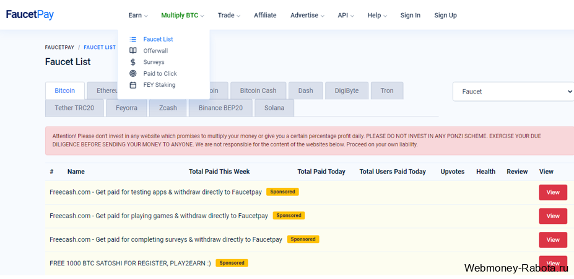
Task: Open the Advertise dropdown
Action: [307, 15]
